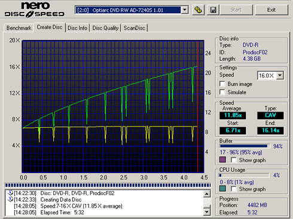The image size is (293, 219).
Task: Click the log scroll down arrow
Action: (x=207, y=212)
